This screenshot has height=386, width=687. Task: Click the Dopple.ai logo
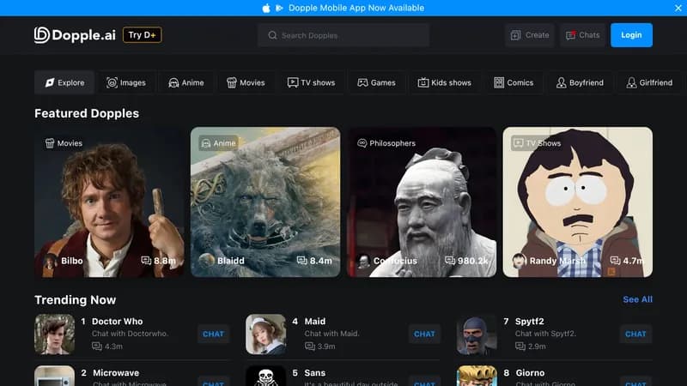point(75,35)
